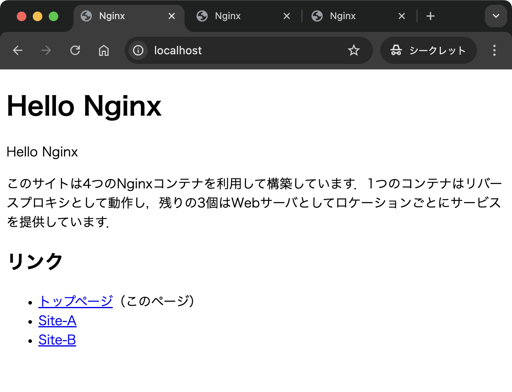Close the second Nginx tab
Image resolution: width=512 pixels, height=392 pixels.
click(x=287, y=16)
